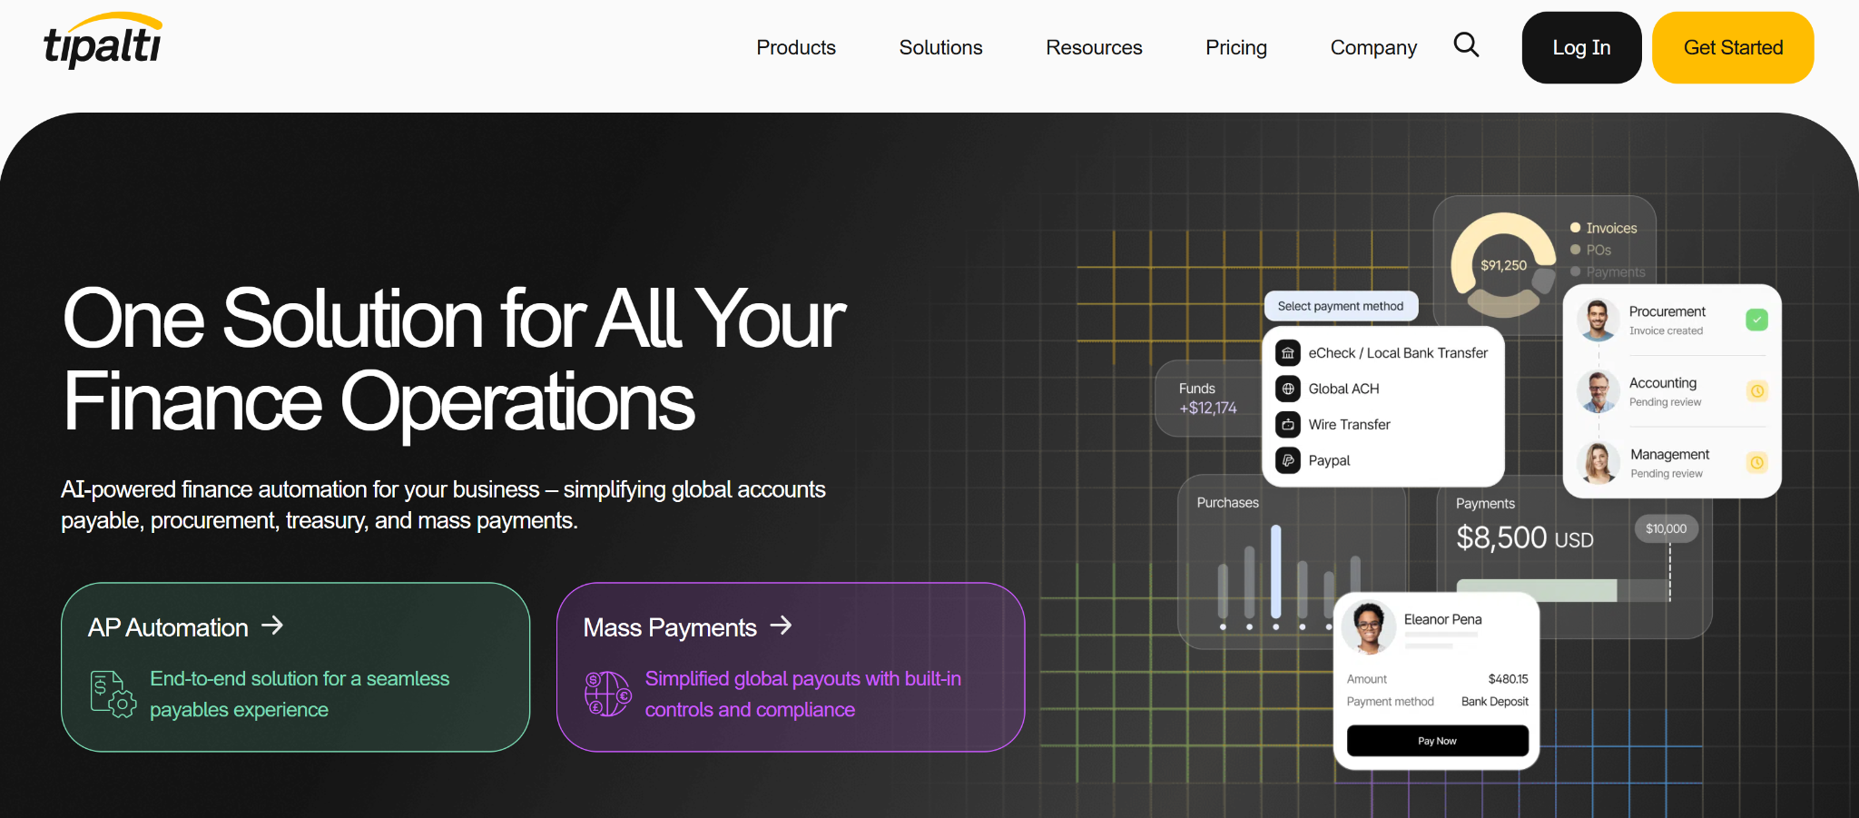Open the Mass Payments card link
The height and width of the screenshot is (818, 1859).
791,667
